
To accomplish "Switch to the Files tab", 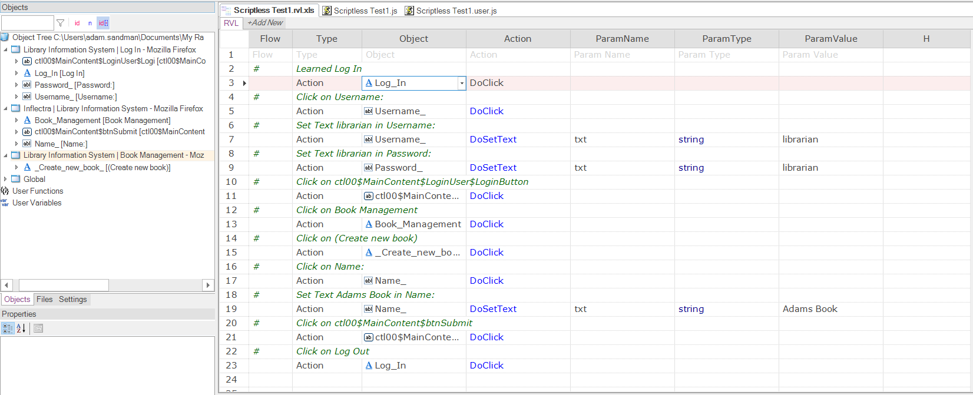I will (45, 299).
